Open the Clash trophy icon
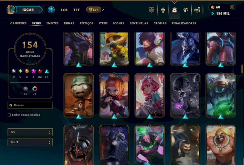Viewport: 244px width, 165px height. pos(151,10)
